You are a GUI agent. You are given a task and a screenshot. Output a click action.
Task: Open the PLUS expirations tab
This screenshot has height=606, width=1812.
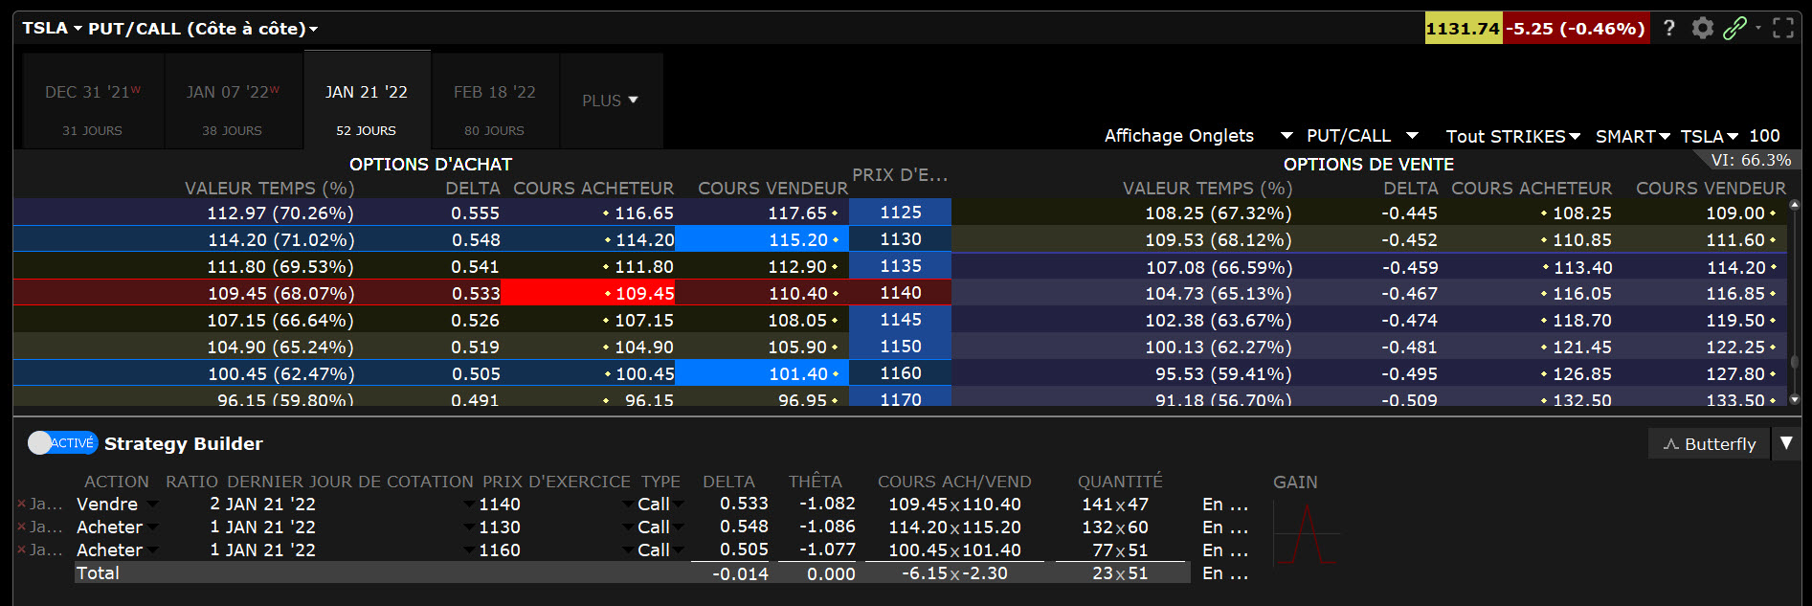click(611, 101)
